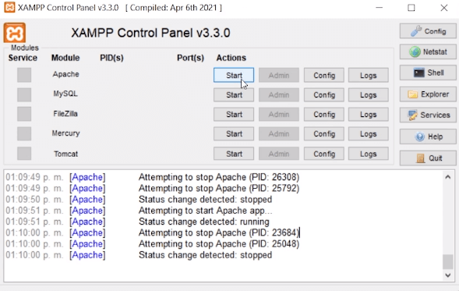
Task: Start the MySQL module
Action: [x=234, y=95]
